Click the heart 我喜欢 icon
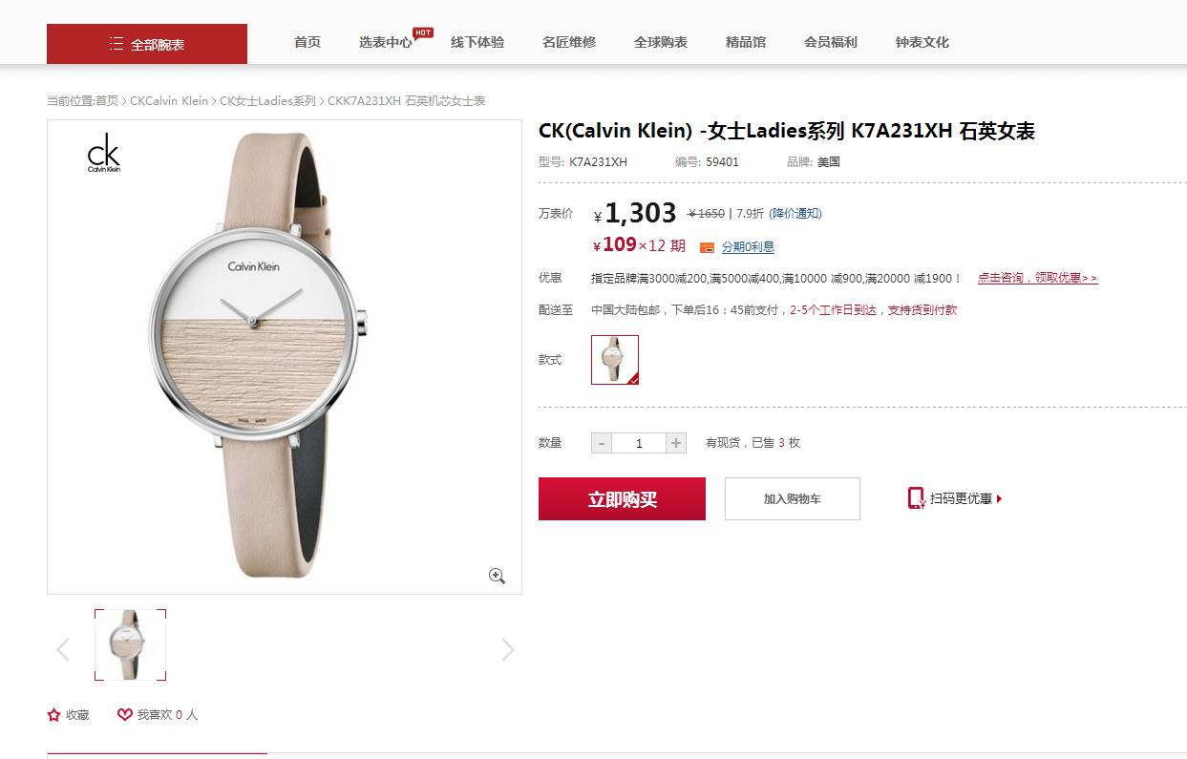 [125, 714]
